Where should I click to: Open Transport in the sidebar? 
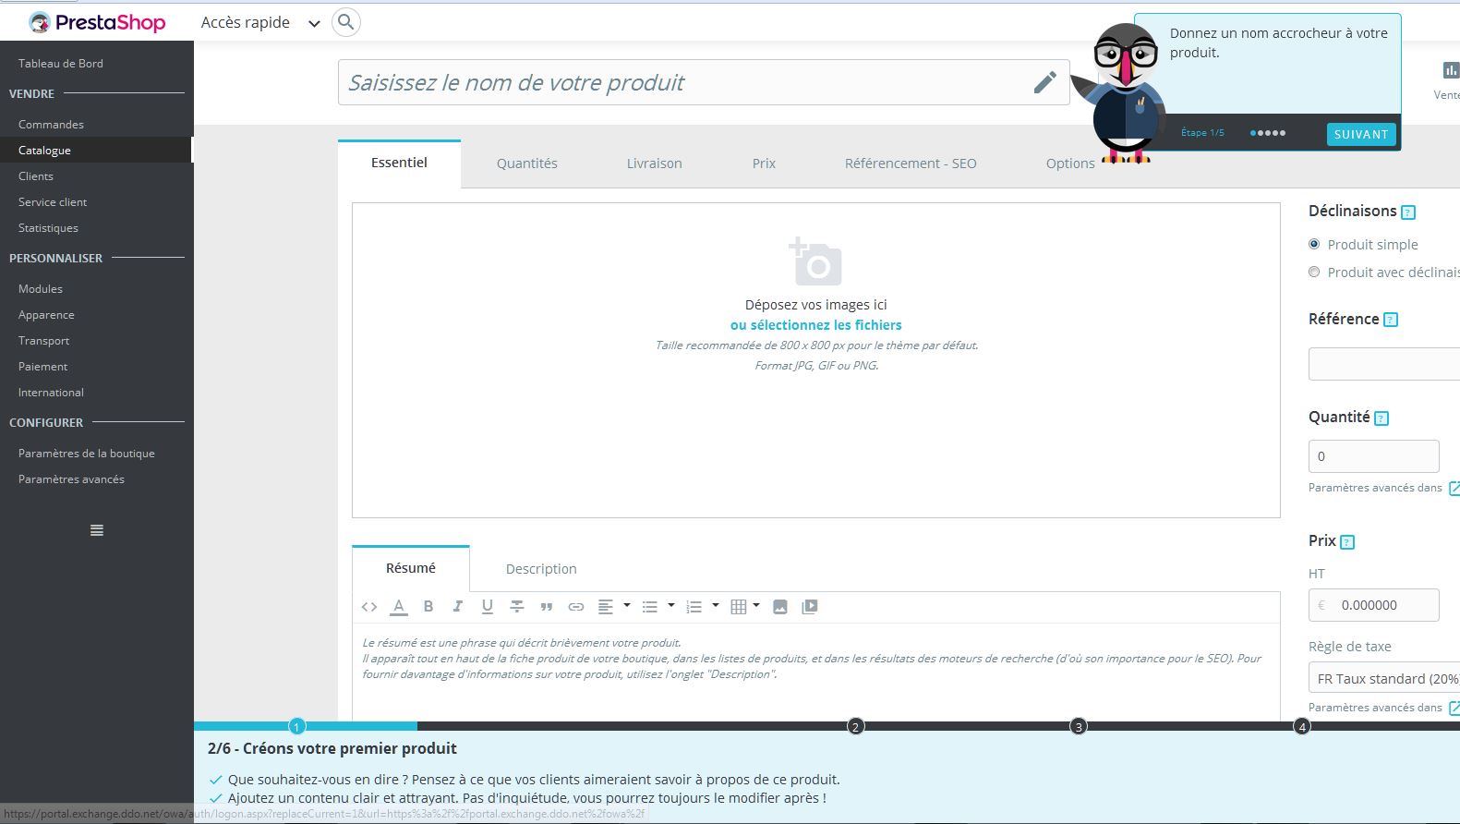point(43,341)
